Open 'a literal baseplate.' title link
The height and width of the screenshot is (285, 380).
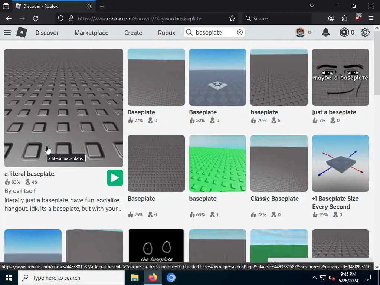(x=30, y=174)
